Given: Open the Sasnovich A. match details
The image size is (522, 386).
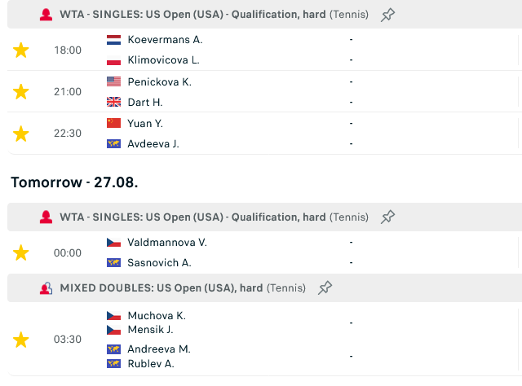Looking at the screenshot, I should coord(264,252).
